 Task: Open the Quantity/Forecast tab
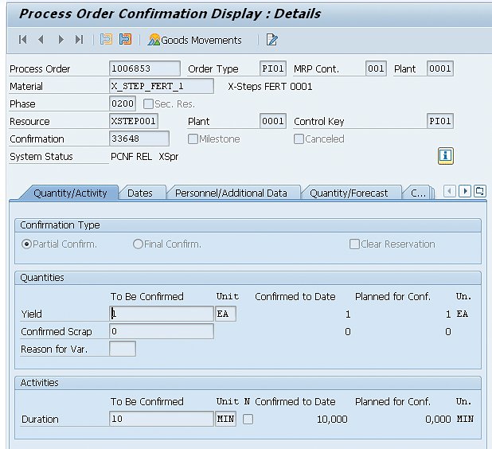pyautogui.click(x=349, y=193)
